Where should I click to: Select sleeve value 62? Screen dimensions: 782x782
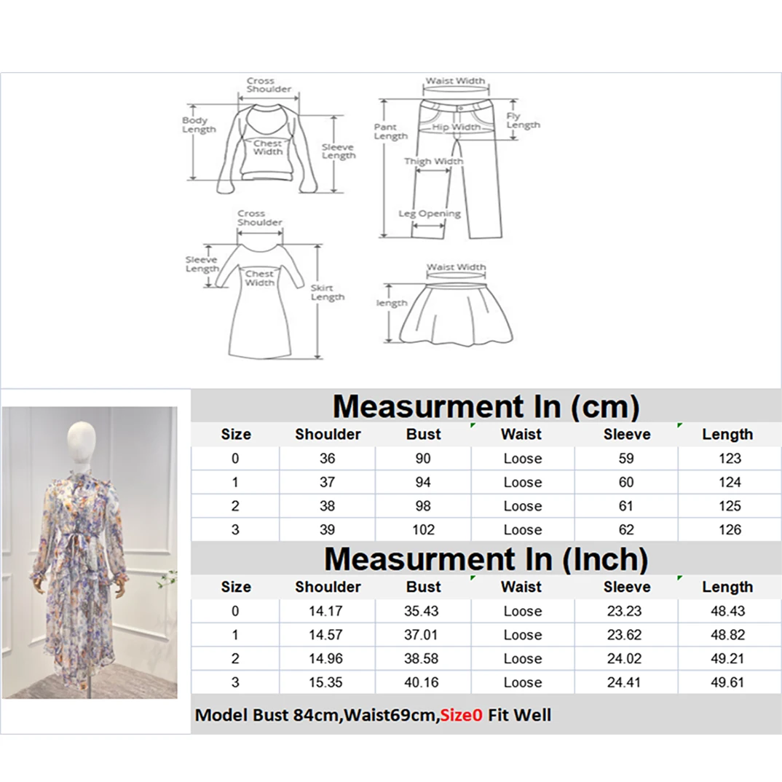626,529
